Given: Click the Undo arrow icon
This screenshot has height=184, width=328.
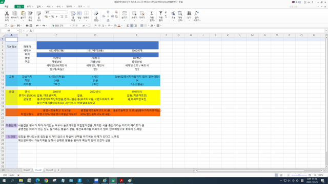Looking at the screenshot, I should click(x=37, y=26).
